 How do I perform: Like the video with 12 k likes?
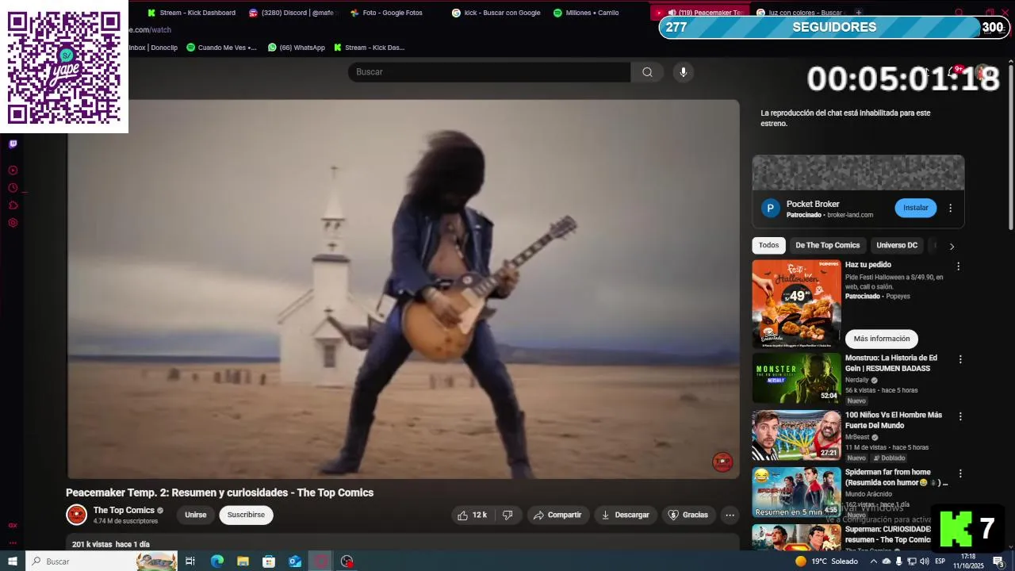click(472, 515)
